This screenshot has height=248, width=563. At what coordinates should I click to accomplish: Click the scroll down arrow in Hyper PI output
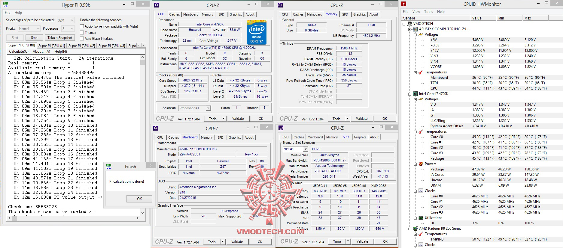pyautogui.click(x=142, y=213)
